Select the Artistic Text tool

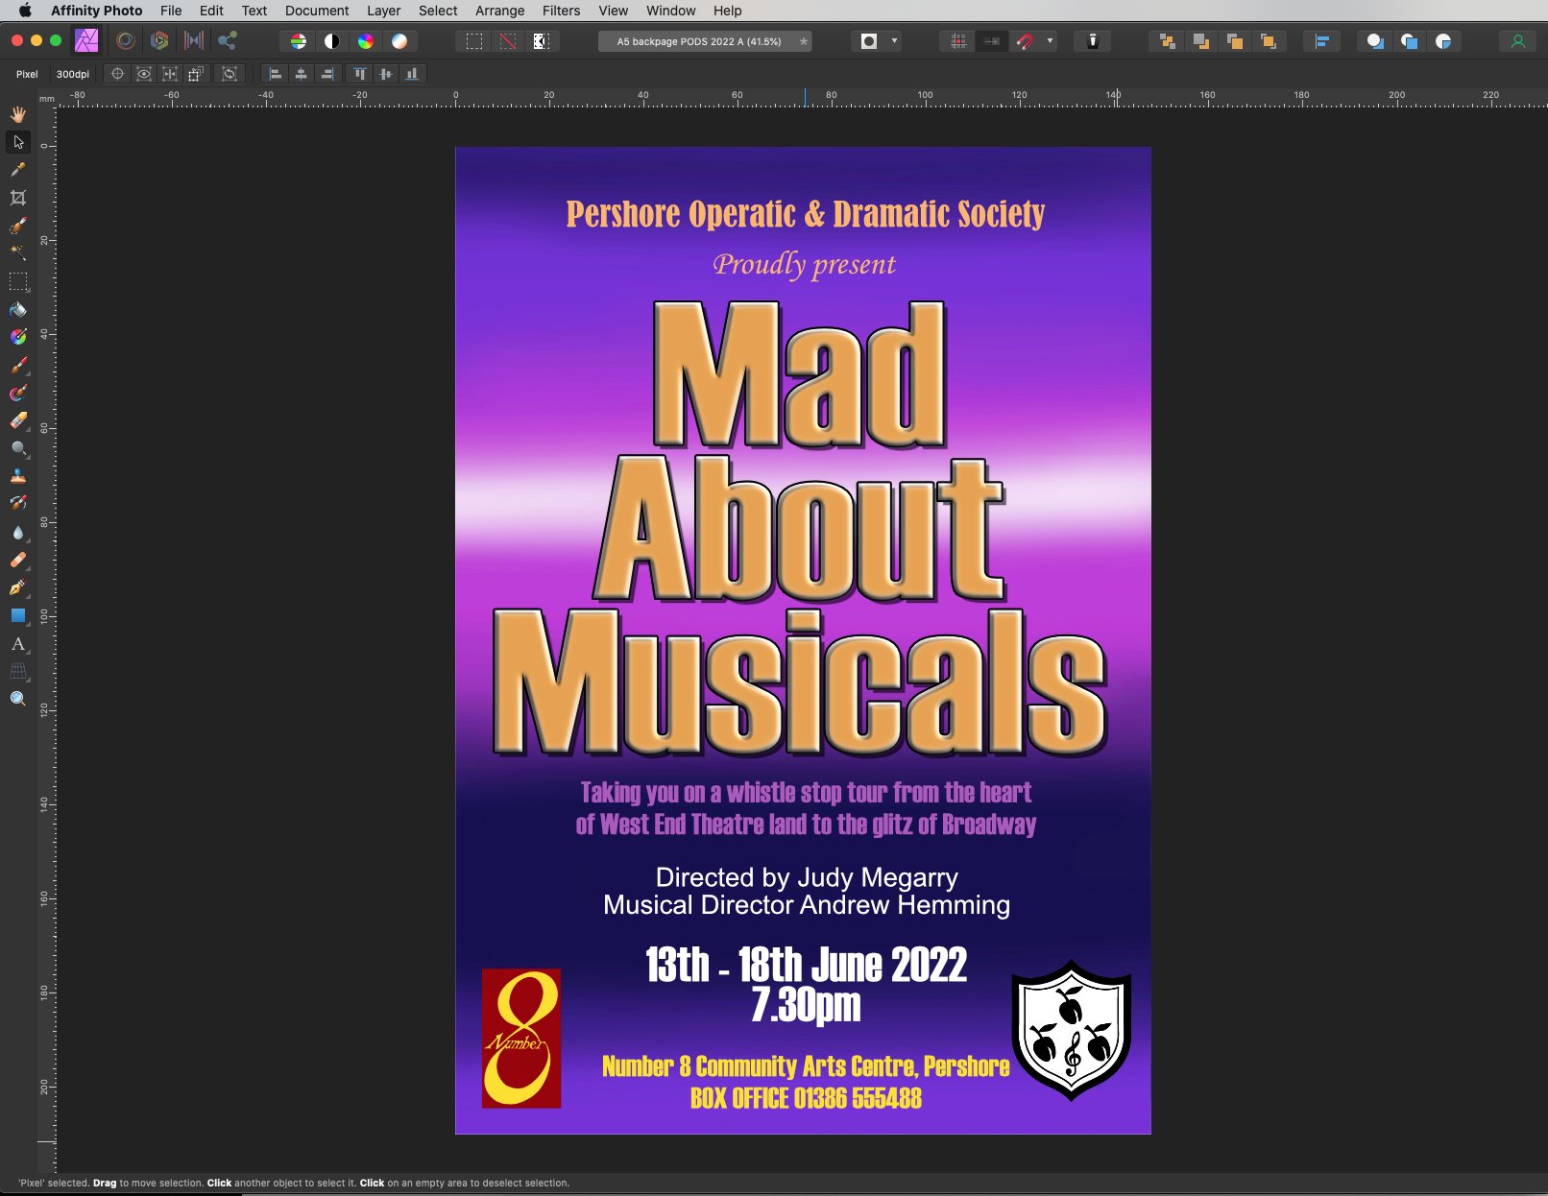[x=18, y=644]
